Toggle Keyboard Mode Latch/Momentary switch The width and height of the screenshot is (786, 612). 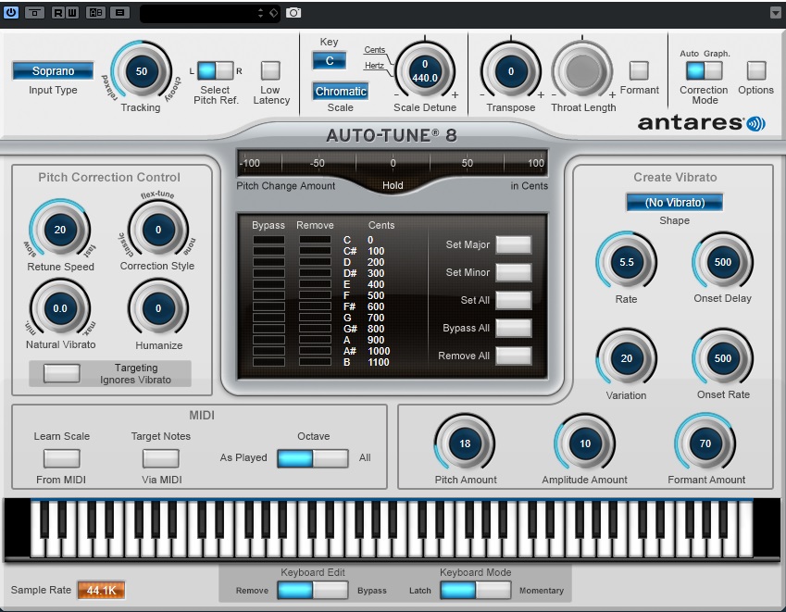click(x=476, y=590)
